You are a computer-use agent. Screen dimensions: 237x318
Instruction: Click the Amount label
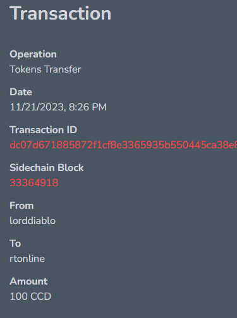[28, 281]
